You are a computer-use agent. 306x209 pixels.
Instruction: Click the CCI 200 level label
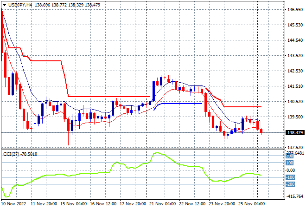point(290,156)
